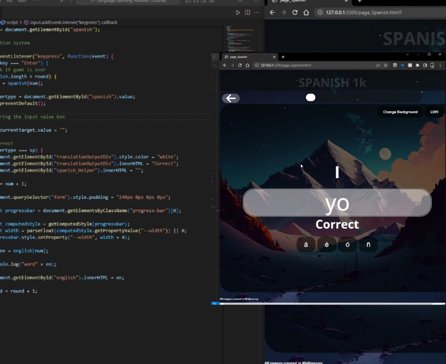This screenshot has height=364, width=446.
Task: Click the Change Background button
Action: click(400, 112)
